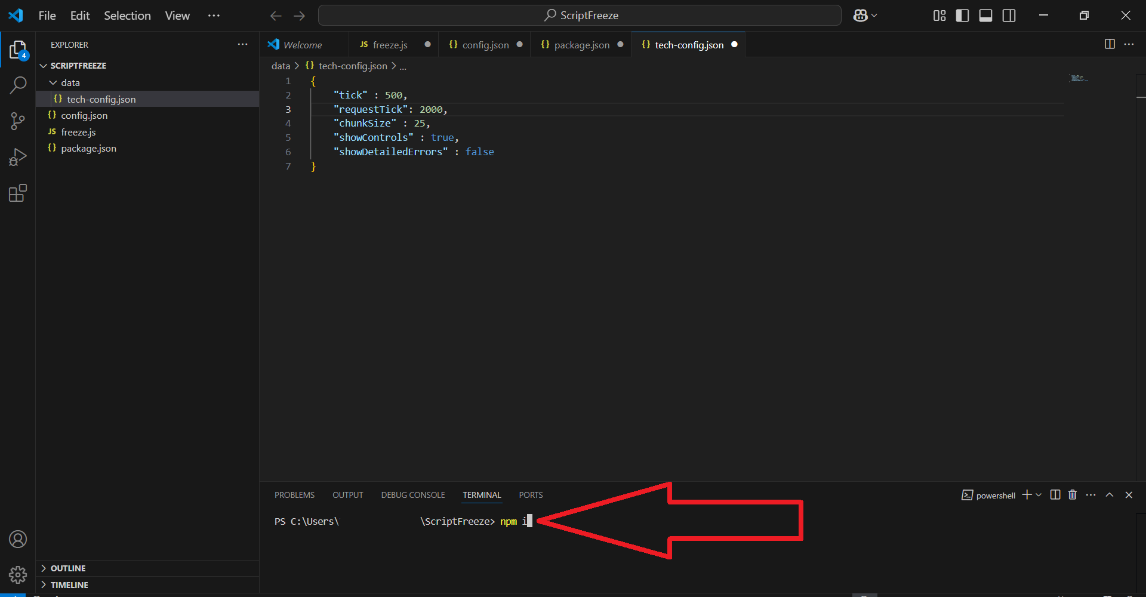
Task: Maximize the panel size with chevron
Action: (x=1110, y=495)
